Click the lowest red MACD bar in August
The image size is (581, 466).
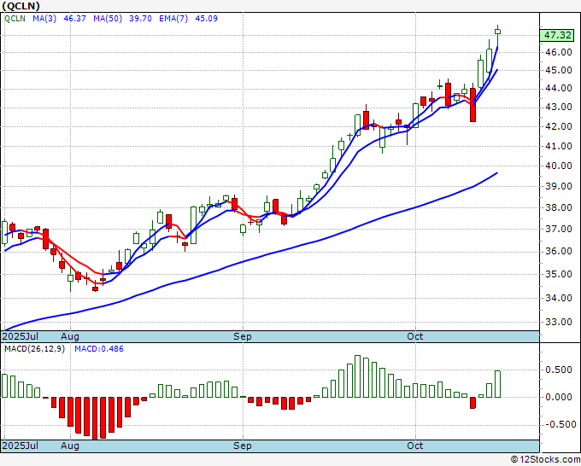click(x=95, y=418)
